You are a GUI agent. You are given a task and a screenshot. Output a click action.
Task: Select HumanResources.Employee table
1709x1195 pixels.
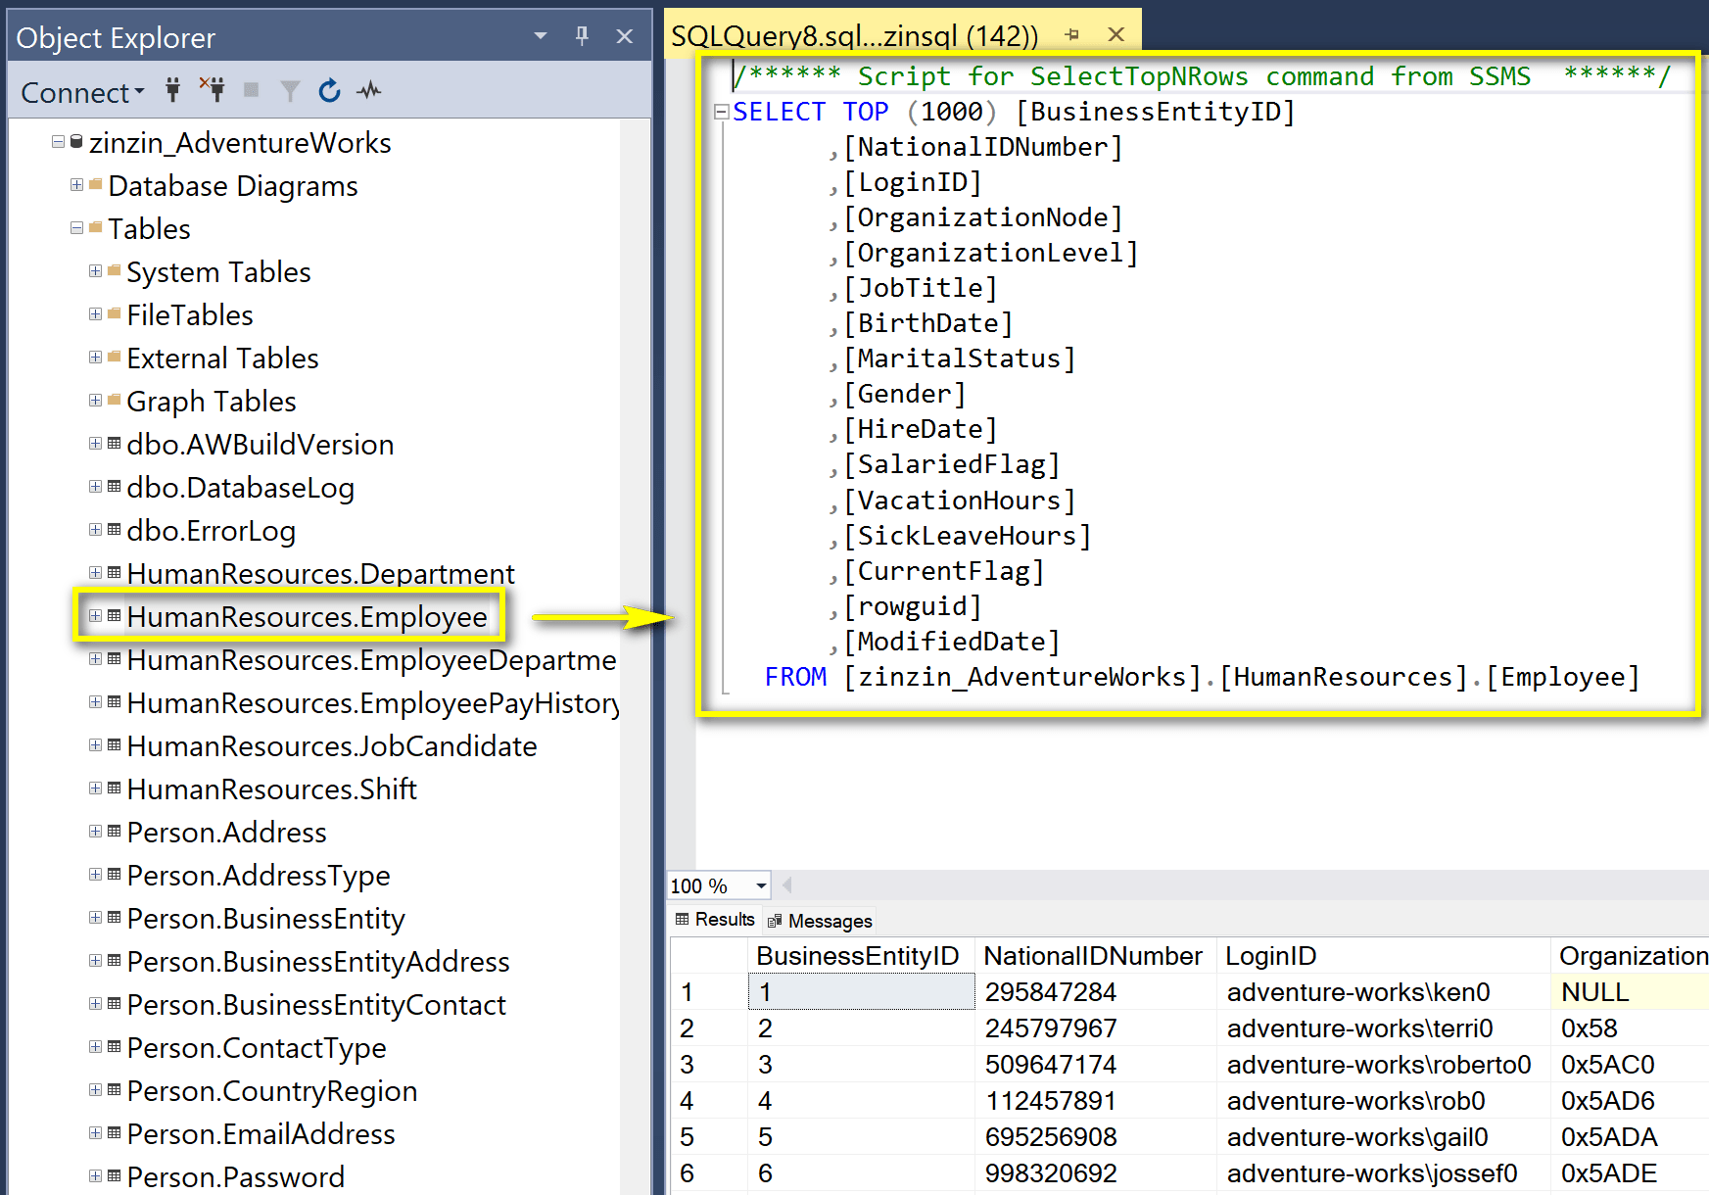pyautogui.click(x=307, y=617)
